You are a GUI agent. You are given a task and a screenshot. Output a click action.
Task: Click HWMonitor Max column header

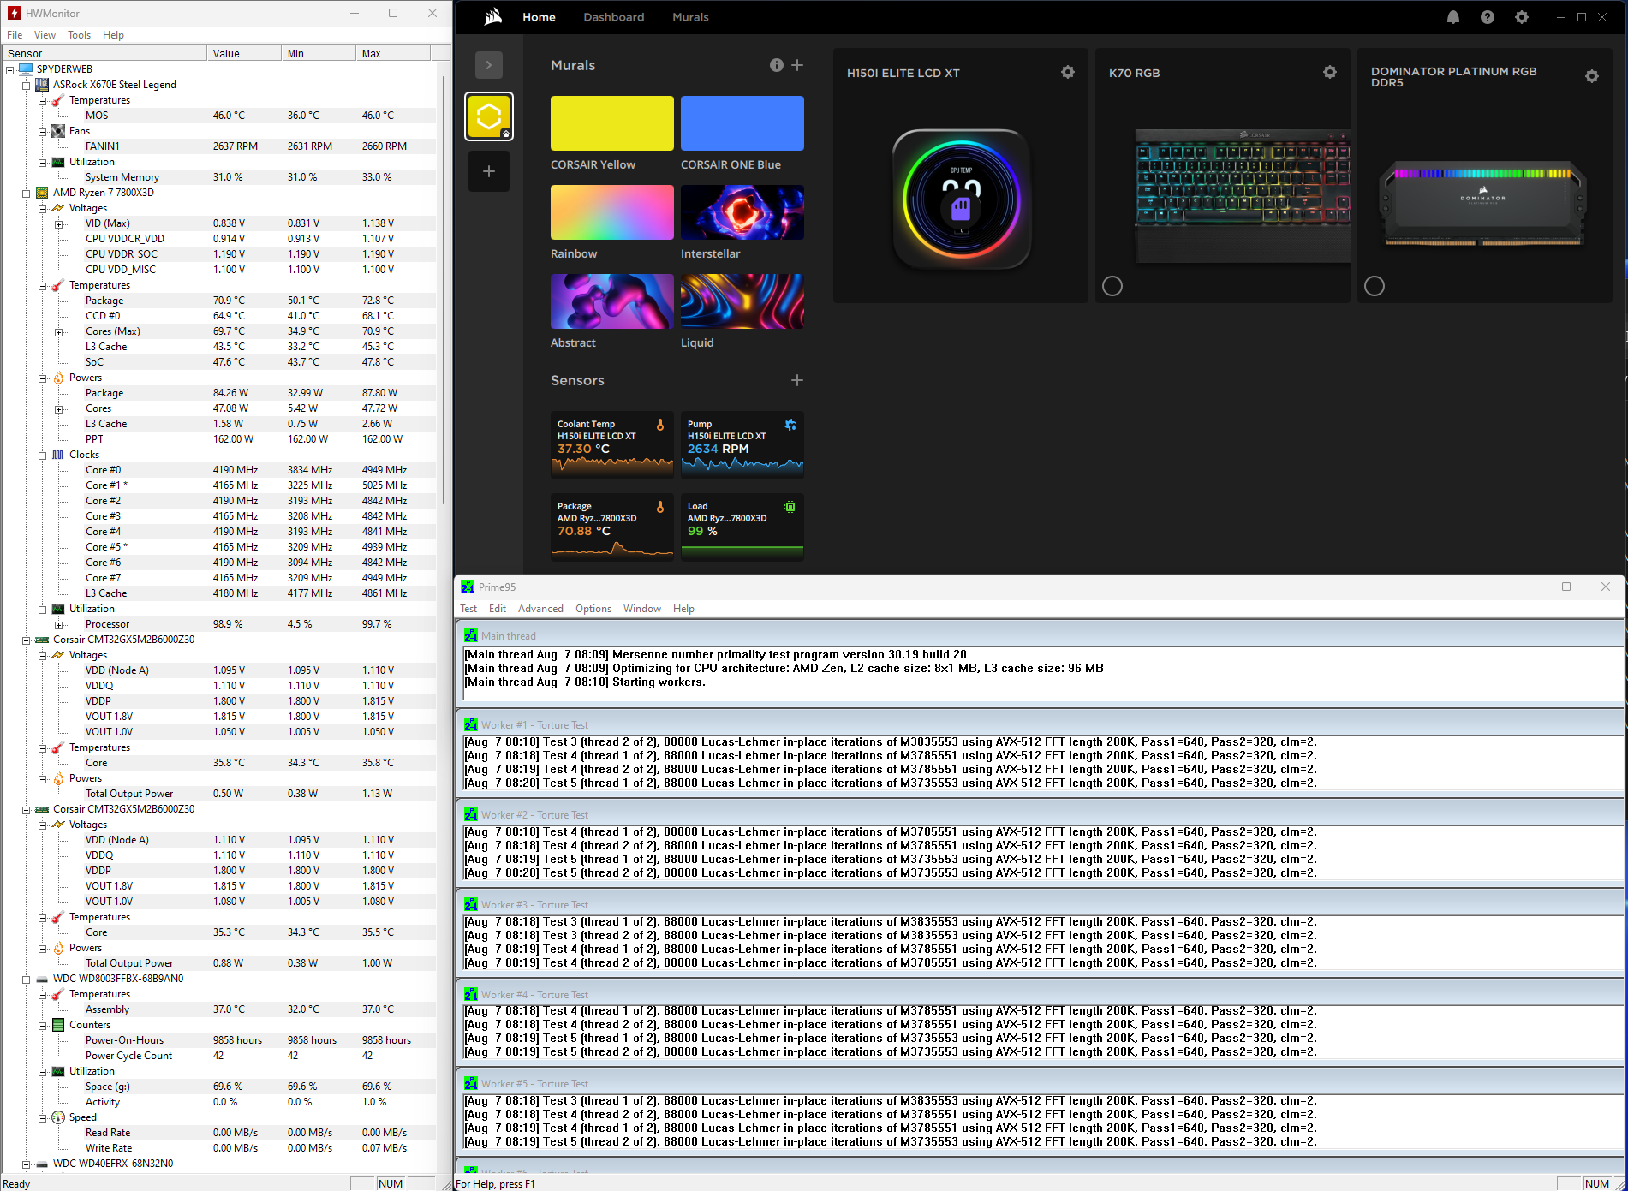coord(392,53)
